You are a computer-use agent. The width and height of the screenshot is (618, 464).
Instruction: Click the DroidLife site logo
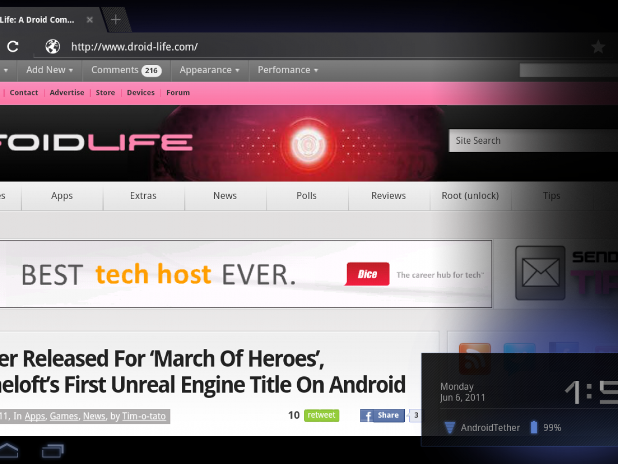point(96,142)
